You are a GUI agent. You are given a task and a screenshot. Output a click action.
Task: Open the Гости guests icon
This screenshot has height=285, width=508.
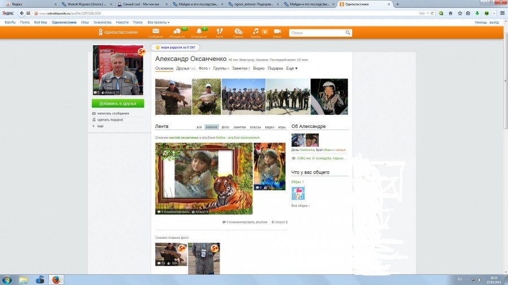point(219,32)
